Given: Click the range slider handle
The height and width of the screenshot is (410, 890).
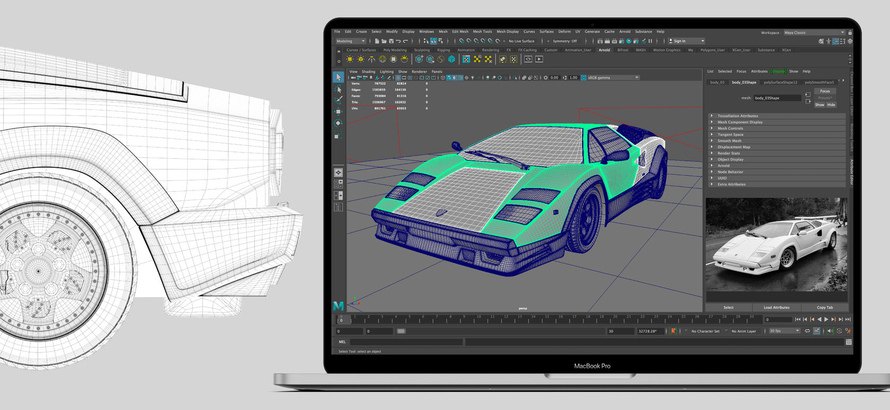Looking at the screenshot, I should 401,331.
